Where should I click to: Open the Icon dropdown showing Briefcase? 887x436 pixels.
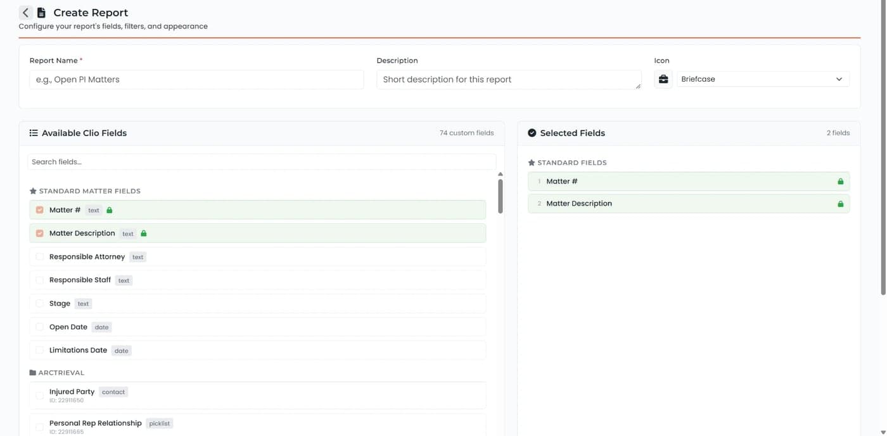click(763, 79)
